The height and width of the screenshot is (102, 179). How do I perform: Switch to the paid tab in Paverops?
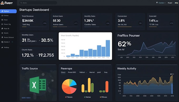[x=99, y=72]
